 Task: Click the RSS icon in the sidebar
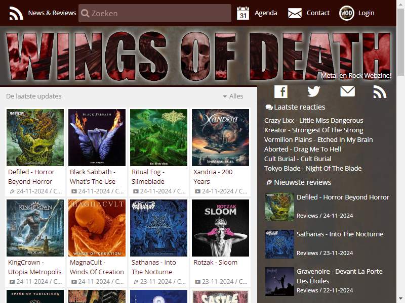pos(380,92)
